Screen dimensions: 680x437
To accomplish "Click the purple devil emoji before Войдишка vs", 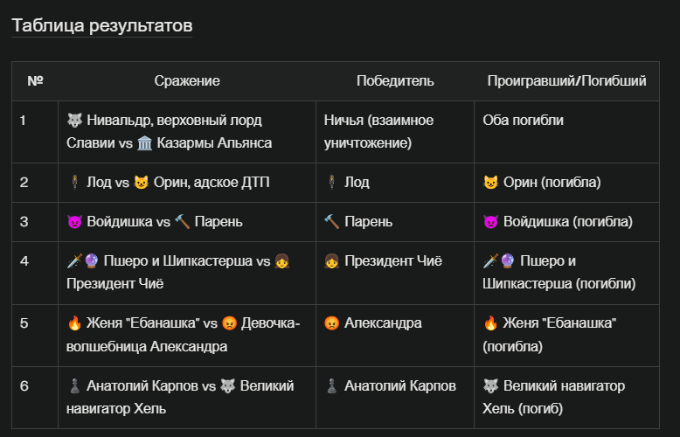I will point(74,221).
